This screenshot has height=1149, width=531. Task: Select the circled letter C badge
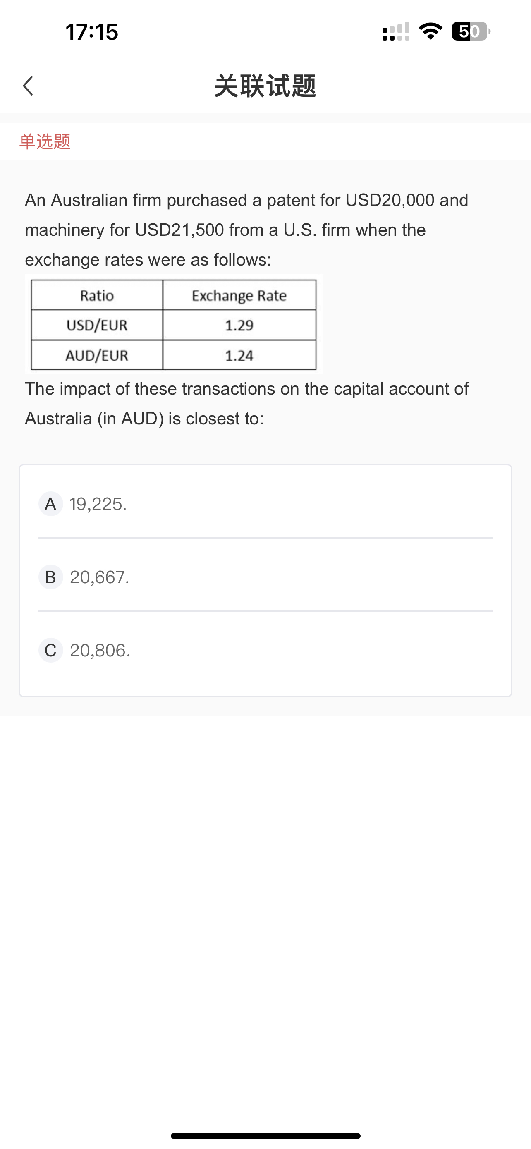[51, 650]
